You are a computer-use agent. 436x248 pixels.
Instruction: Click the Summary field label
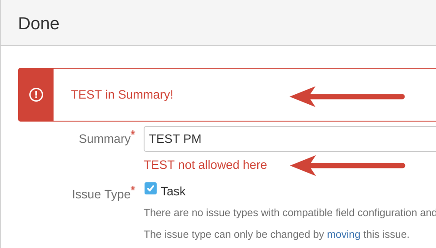(104, 139)
